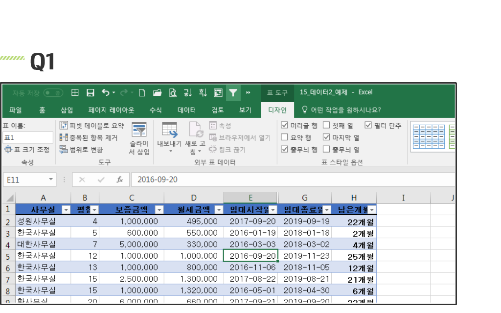
Task: Select column E header
Action: click(250, 198)
